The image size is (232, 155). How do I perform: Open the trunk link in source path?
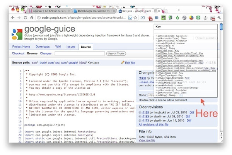tap(43, 63)
